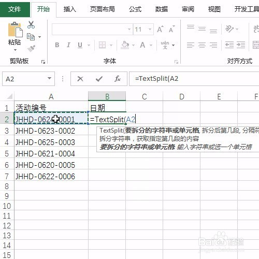Click the Decrease Indent icon
259x259 pixels.
229,45
